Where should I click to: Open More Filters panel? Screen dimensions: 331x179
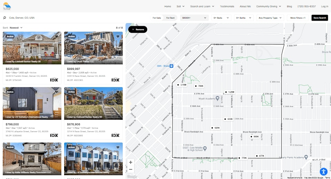pyautogui.click(x=298, y=18)
